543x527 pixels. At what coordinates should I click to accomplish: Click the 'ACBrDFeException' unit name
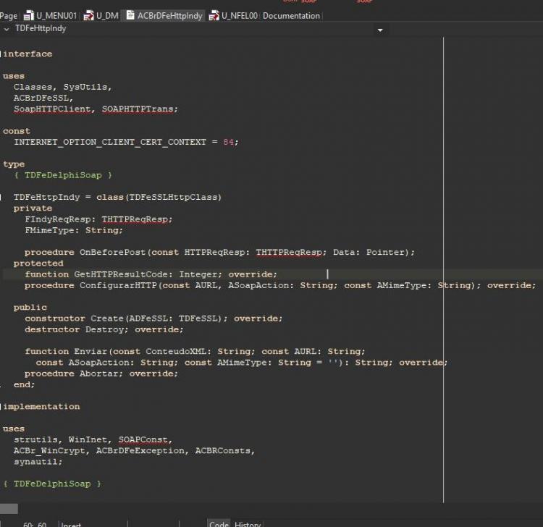tap(142, 451)
